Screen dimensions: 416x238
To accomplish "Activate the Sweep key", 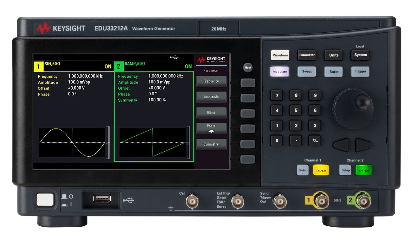I will tap(307, 71).
